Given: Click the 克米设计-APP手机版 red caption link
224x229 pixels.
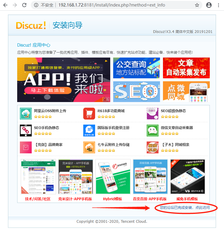Looking at the screenshot, I should click(75, 199).
